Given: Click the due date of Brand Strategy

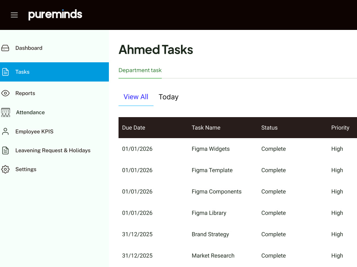Looking at the screenshot, I should 137,234.
